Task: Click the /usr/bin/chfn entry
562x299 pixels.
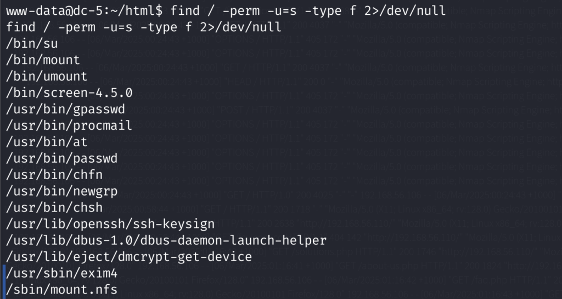Action: tap(54, 175)
